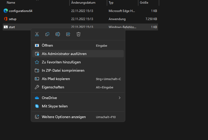
Task: Select Mit Skype teilen
Action: coord(55,106)
